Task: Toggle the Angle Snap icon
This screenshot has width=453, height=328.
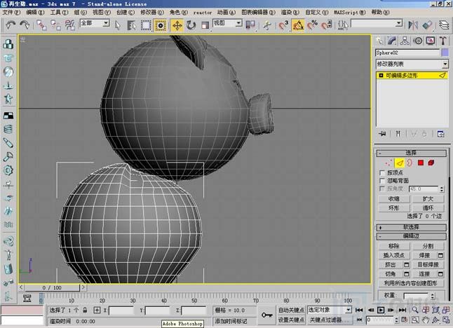Action: tap(298, 25)
